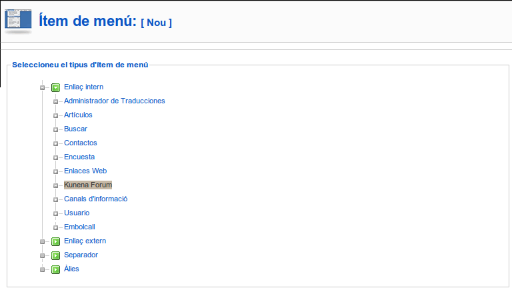Choose Enlaces Web item type
Image resolution: width=512 pixels, height=290 pixels.
pyautogui.click(x=85, y=171)
